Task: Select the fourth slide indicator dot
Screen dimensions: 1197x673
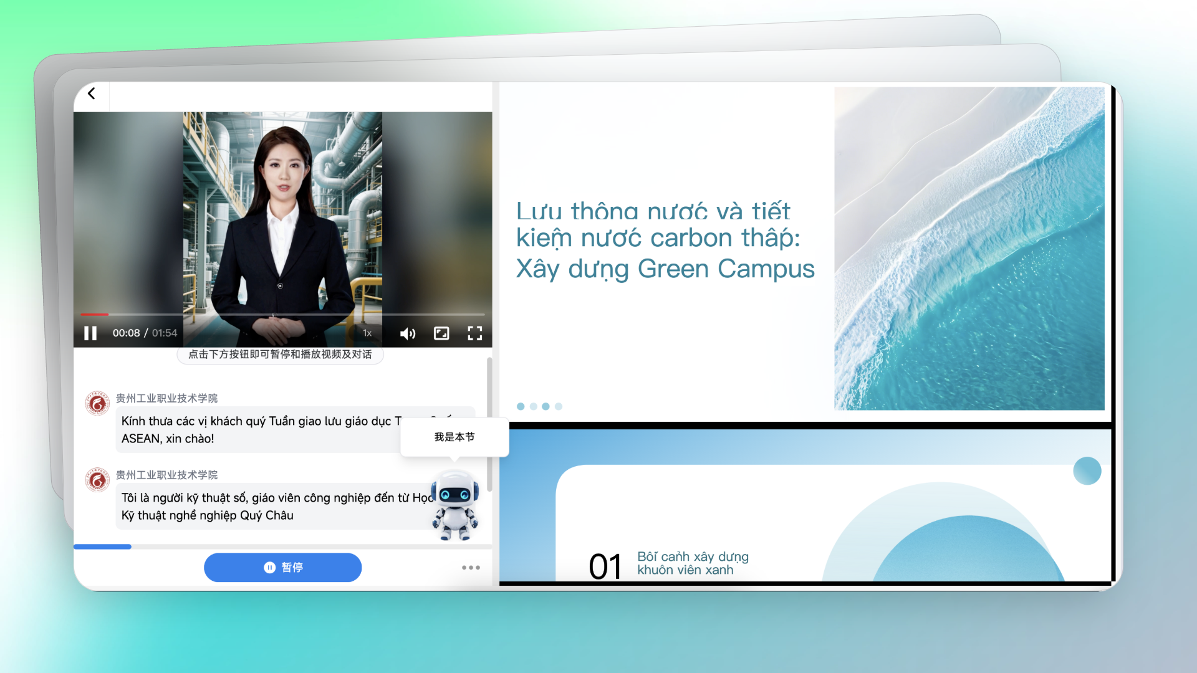Action: [x=559, y=406]
